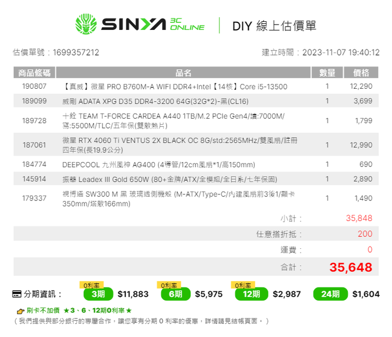Click the quantity for barcode 190807
This screenshot has height=337, width=392.
coord(327,87)
